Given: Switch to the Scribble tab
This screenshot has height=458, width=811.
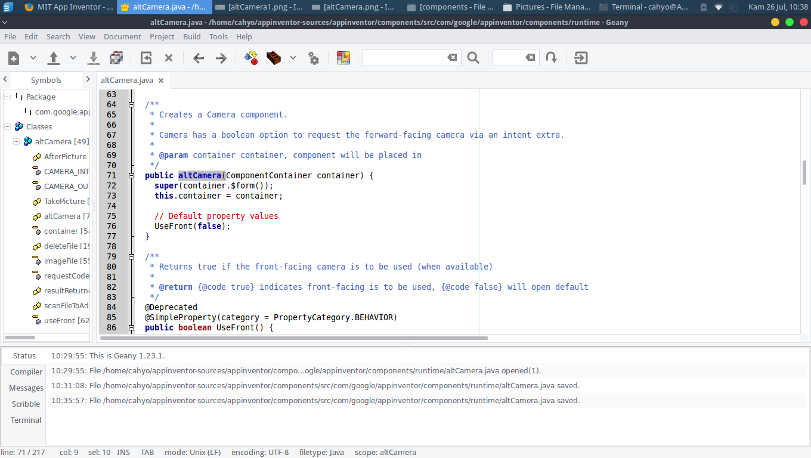Looking at the screenshot, I should coord(26,404).
